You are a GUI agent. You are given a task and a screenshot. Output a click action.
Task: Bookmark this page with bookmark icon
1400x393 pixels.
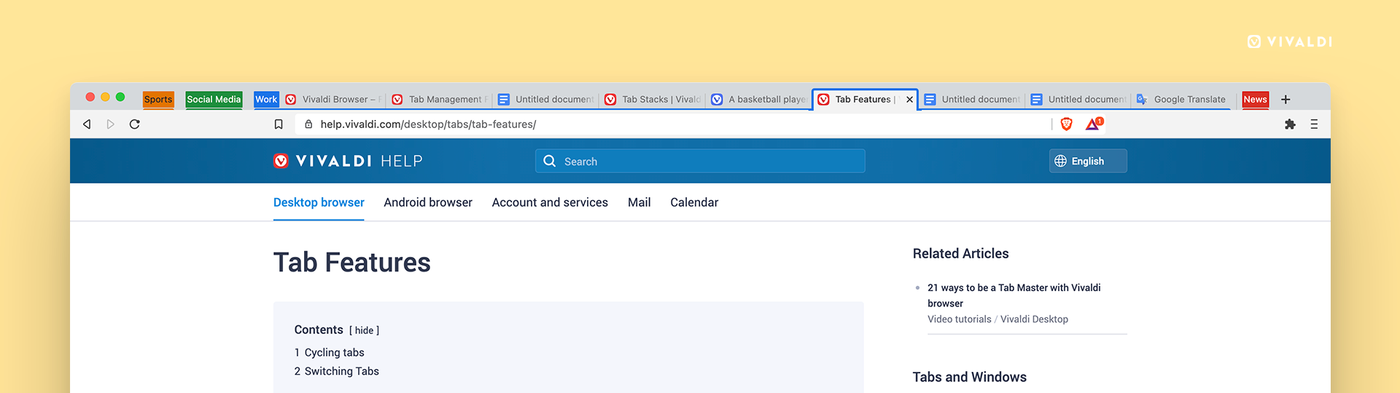coord(279,124)
